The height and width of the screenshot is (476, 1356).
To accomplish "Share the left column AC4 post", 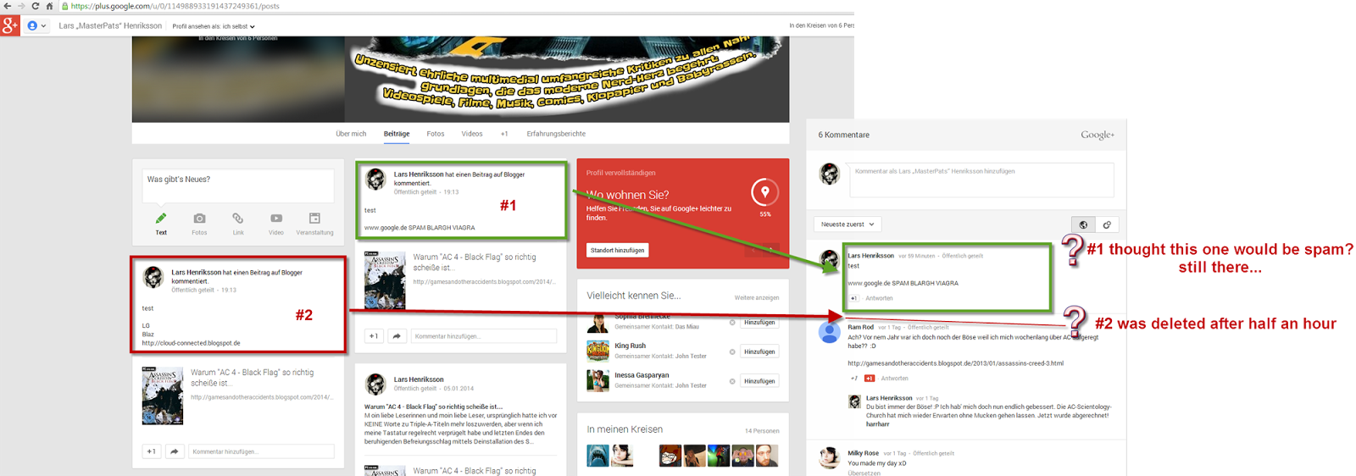I will [175, 451].
